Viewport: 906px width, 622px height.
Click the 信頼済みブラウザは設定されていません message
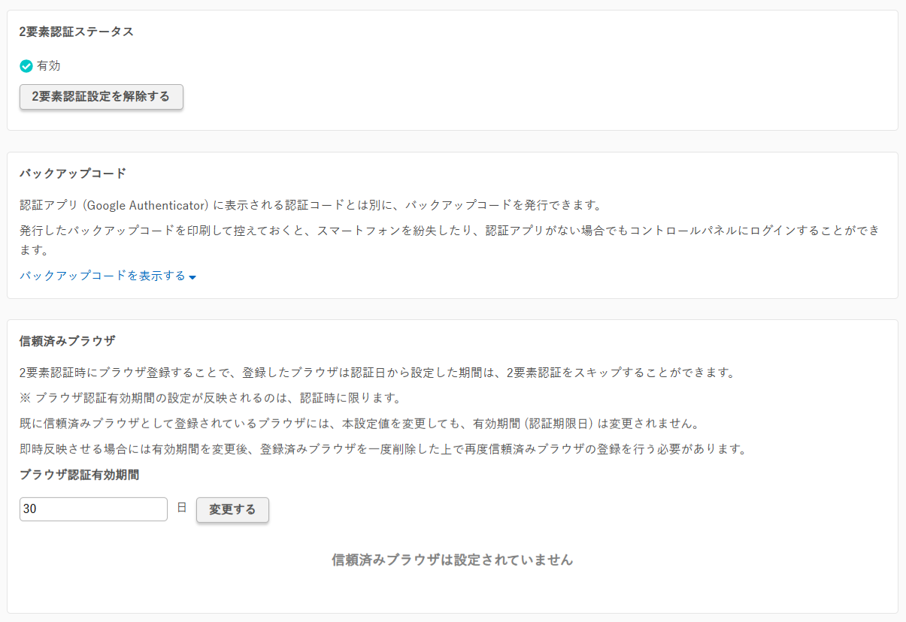coord(452,560)
